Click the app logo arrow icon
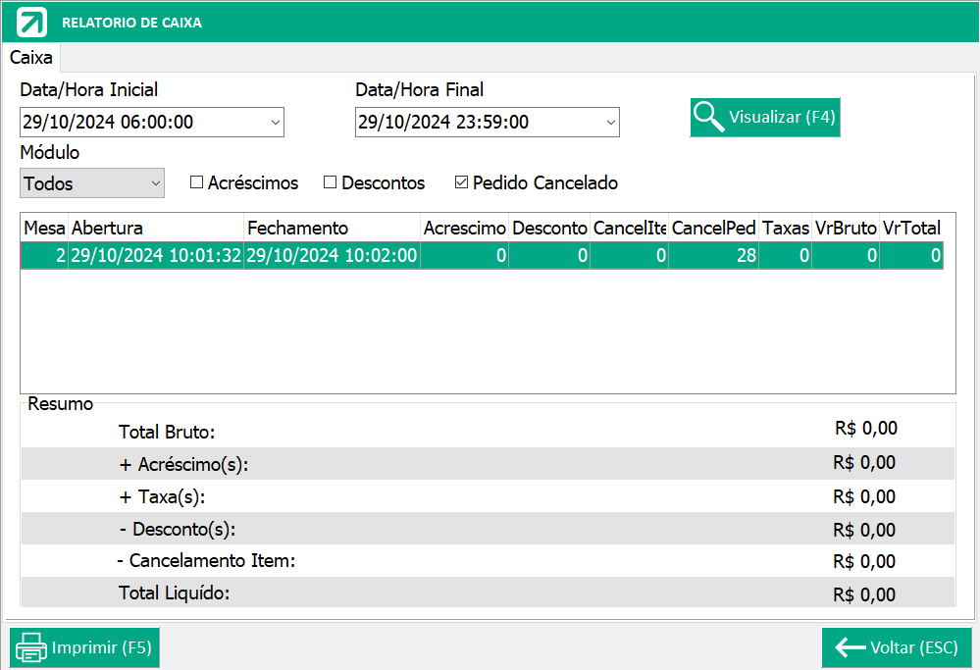Viewport: 980px width, 670px height. 31,22
